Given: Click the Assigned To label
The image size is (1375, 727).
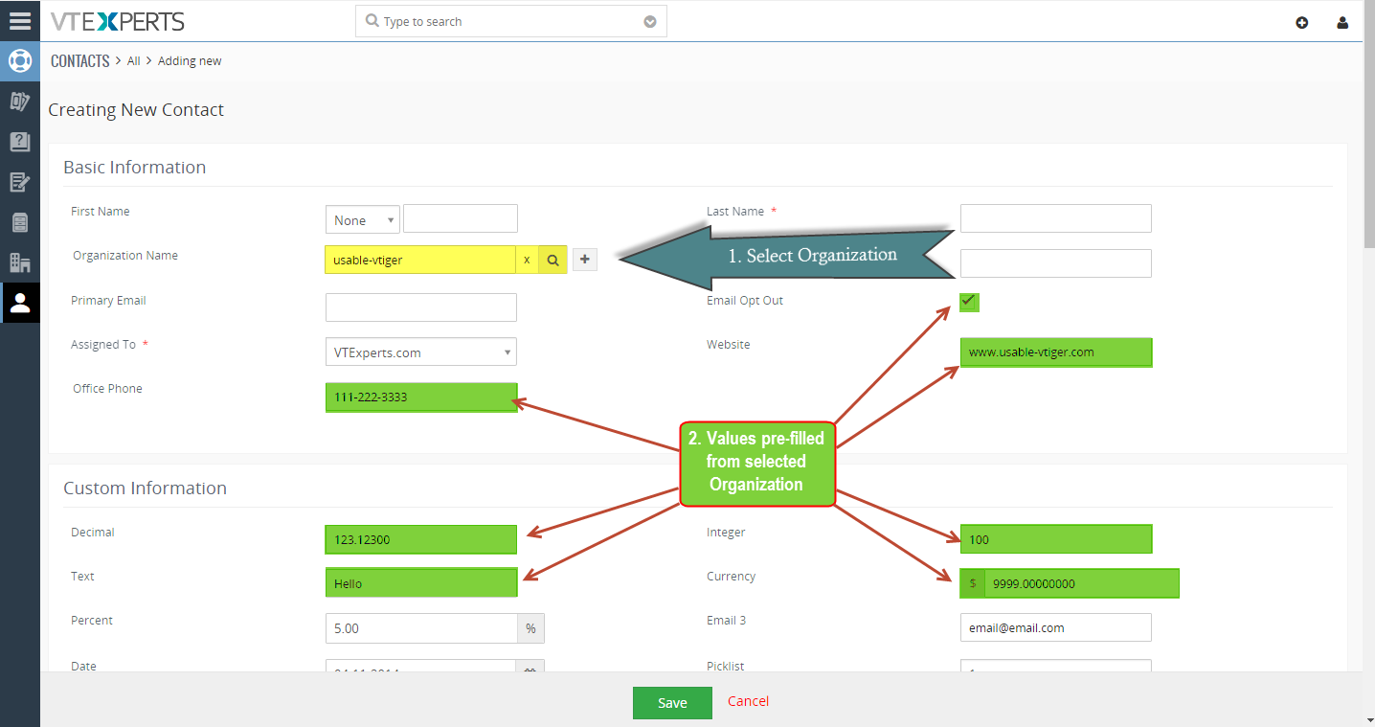Looking at the screenshot, I should pyautogui.click(x=103, y=345).
